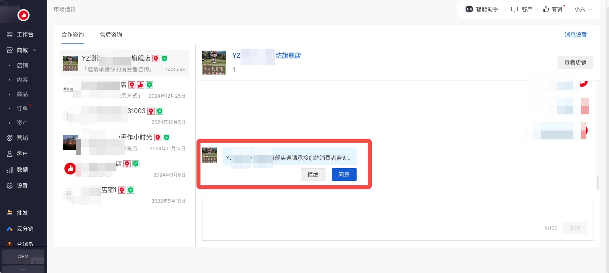Image resolution: width=609 pixels, height=273 pixels.
Task: Switch to the 合作咨询 tab
Action: (73, 35)
